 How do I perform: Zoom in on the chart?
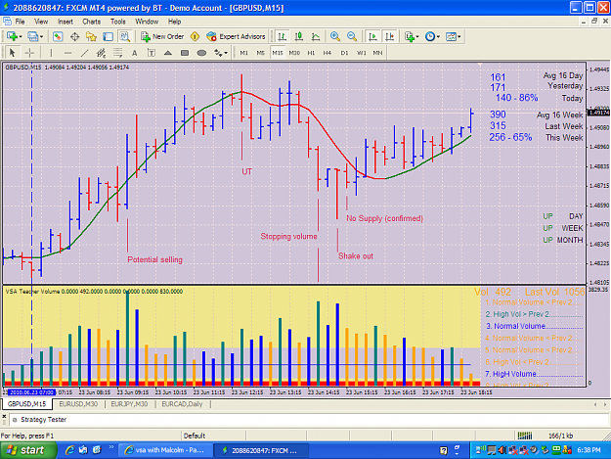[334, 36]
